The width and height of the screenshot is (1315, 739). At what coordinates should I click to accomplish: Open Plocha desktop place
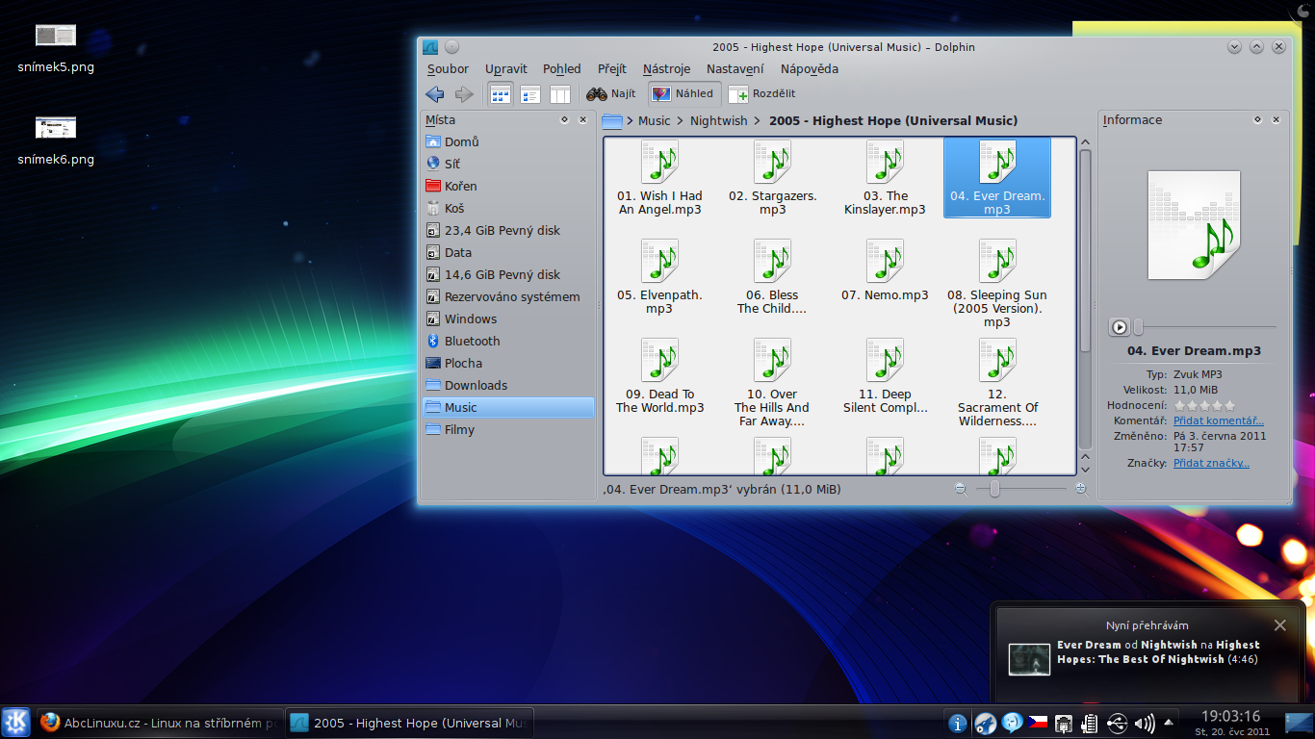pyautogui.click(x=508, y=363)
